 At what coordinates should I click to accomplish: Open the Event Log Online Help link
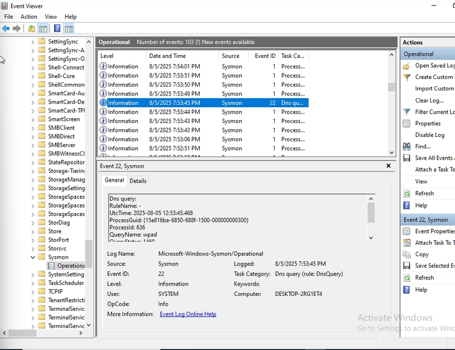coord(188,314)
